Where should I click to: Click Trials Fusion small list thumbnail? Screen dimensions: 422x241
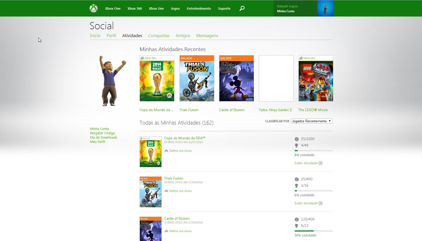click(x=150, y=192)
